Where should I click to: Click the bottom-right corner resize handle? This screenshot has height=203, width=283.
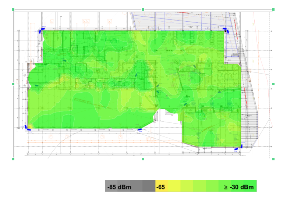click(273, 159)
